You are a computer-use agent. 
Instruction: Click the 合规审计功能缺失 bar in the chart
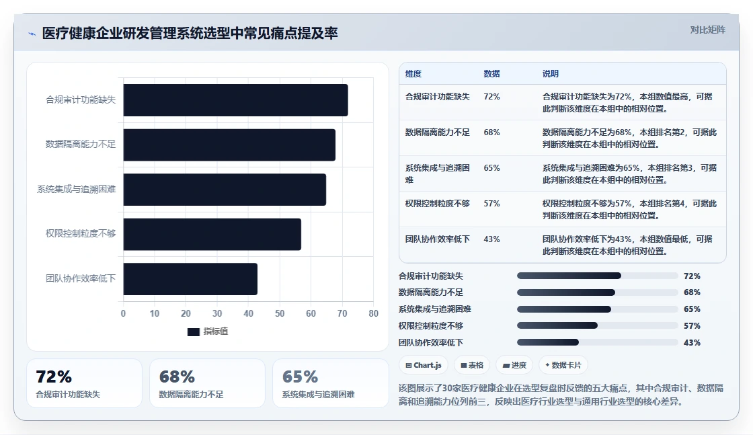point(235,100)
